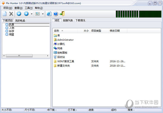The image size is (163, 113).
Task: Click the new project page icon
Action: tap(4, 14)
